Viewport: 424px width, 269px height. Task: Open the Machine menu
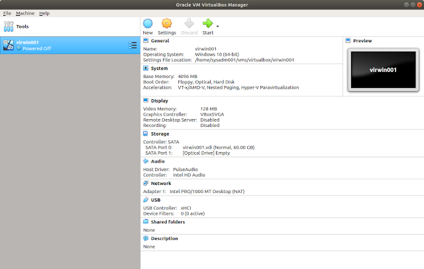click(x=25, y=13)
